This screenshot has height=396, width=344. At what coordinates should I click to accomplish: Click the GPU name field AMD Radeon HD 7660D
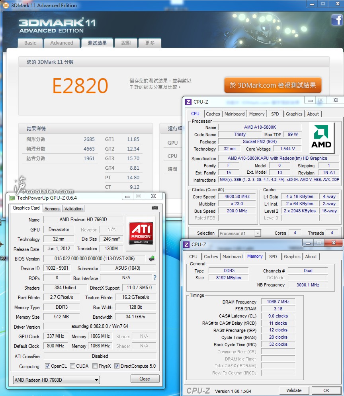pos(83,220)
